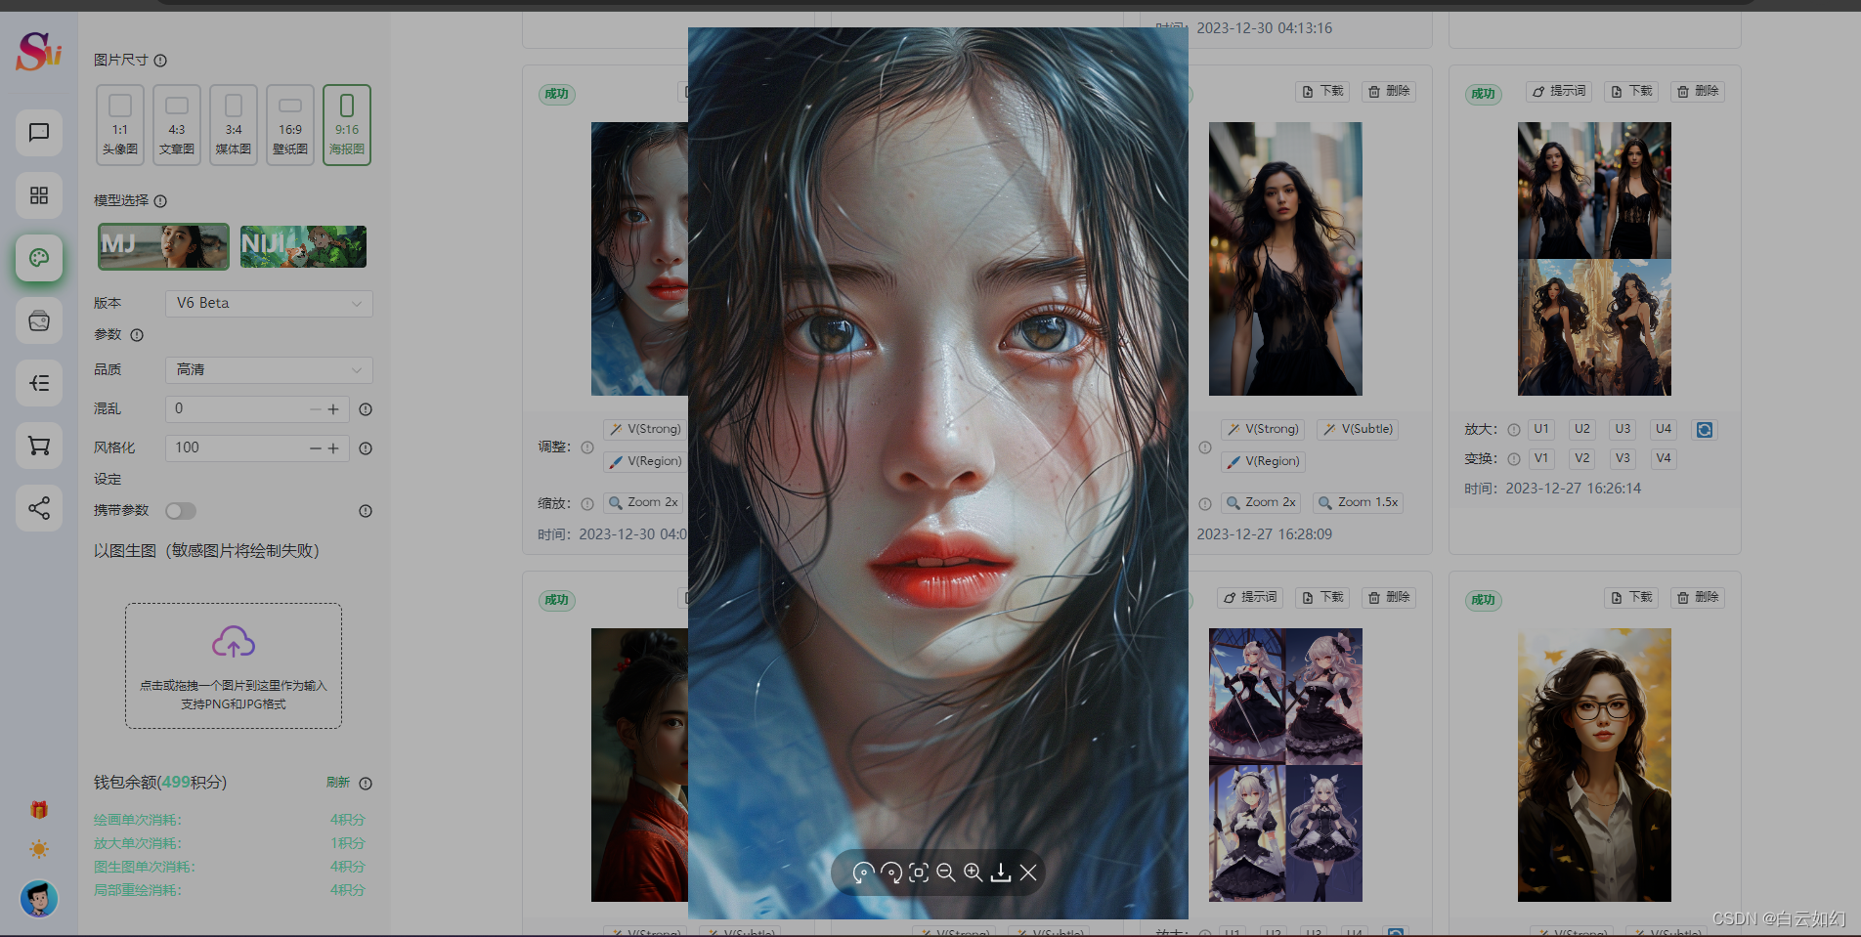Increase the 混乱 value with plus
The image size is (1861, 937).
click(x=333, y=409)
